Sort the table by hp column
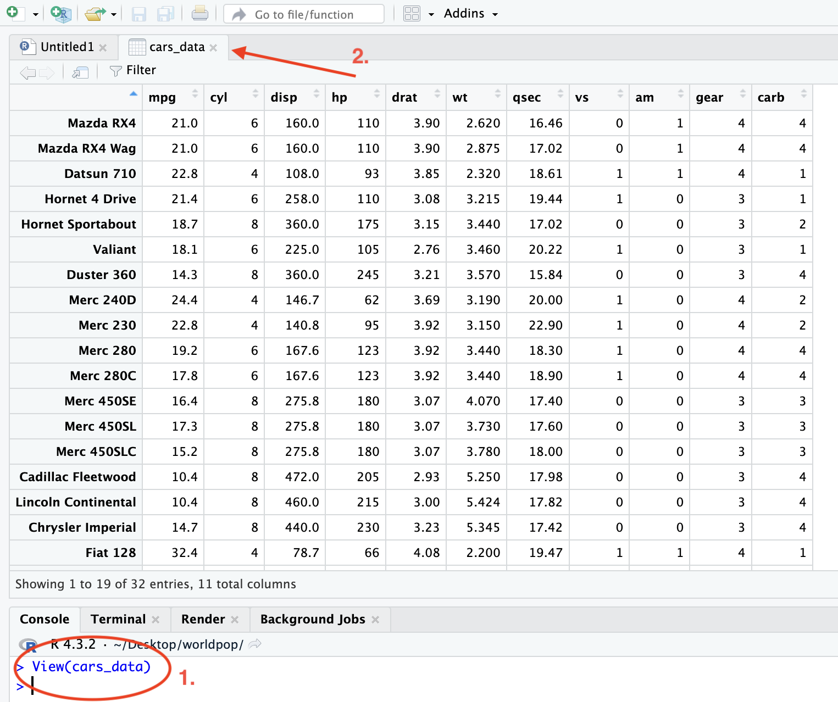Screen dimensions: 838x702 [x=356, y=98]
